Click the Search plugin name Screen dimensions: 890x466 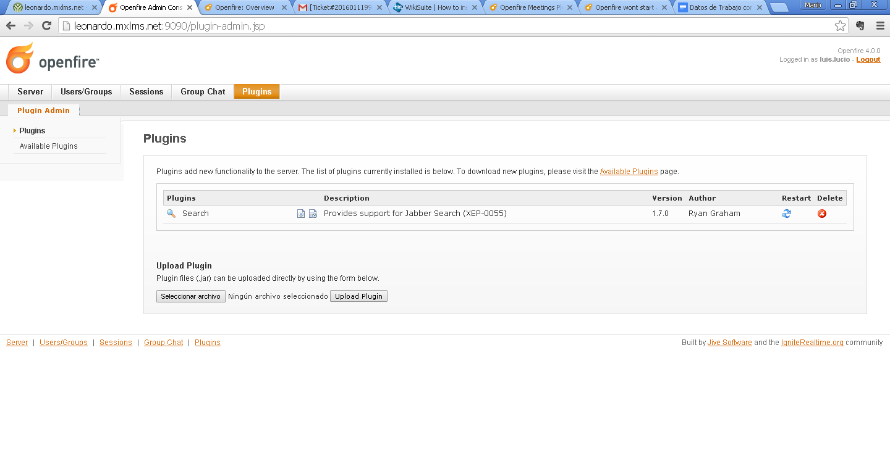click(195, 214)
